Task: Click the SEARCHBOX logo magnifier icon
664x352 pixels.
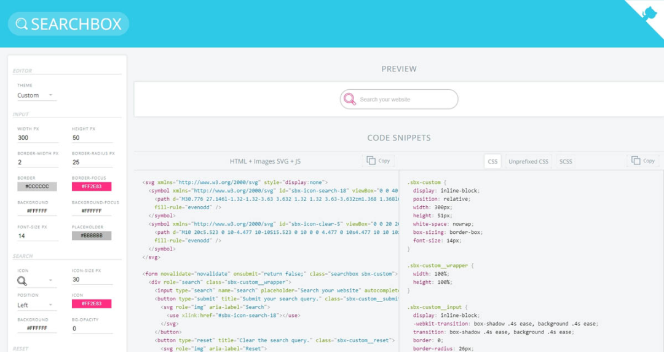Action: click(22, 24)
